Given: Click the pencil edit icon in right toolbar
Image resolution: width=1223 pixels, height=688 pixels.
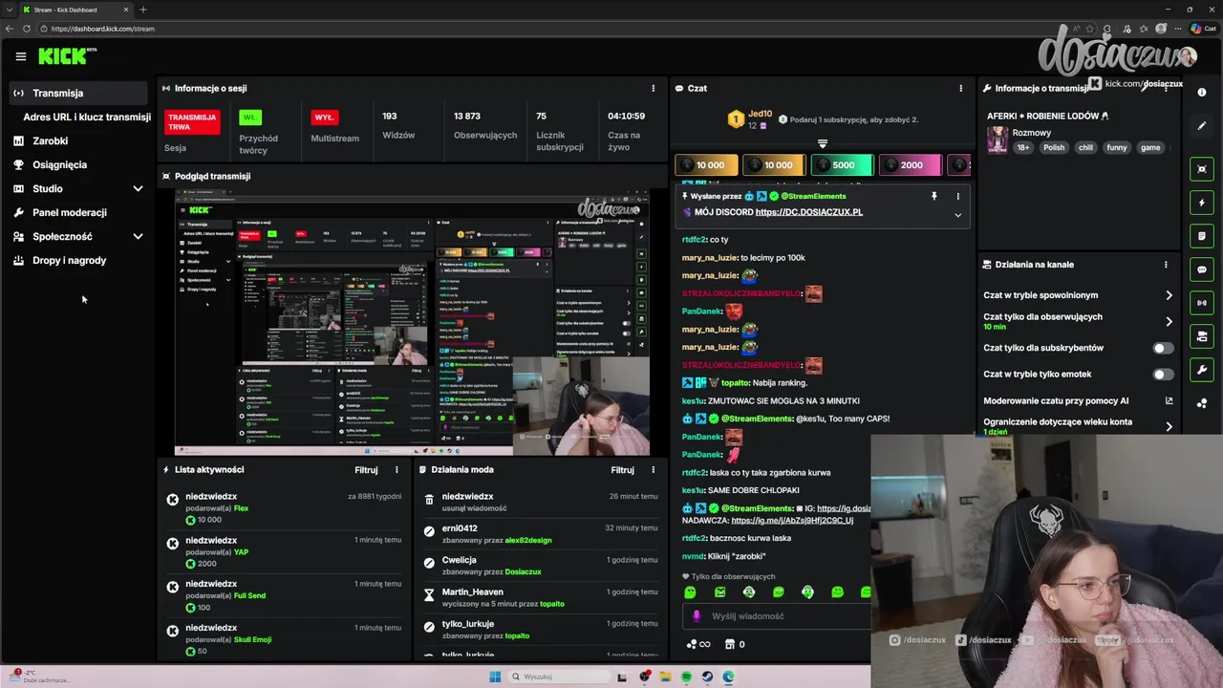Looking at the screenshot, I should click(x=1202, y=126).
